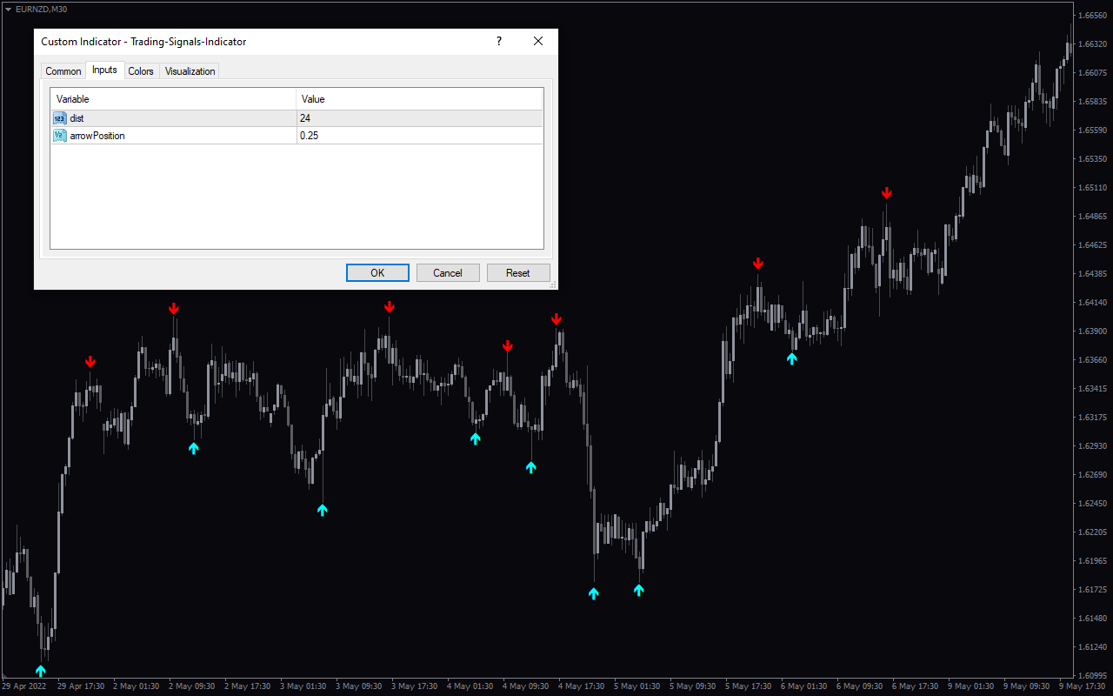This screenshot has height=696, width=1113.
Task: Click the 1.64140 price axis label
Action: (x=1094, y=302)
